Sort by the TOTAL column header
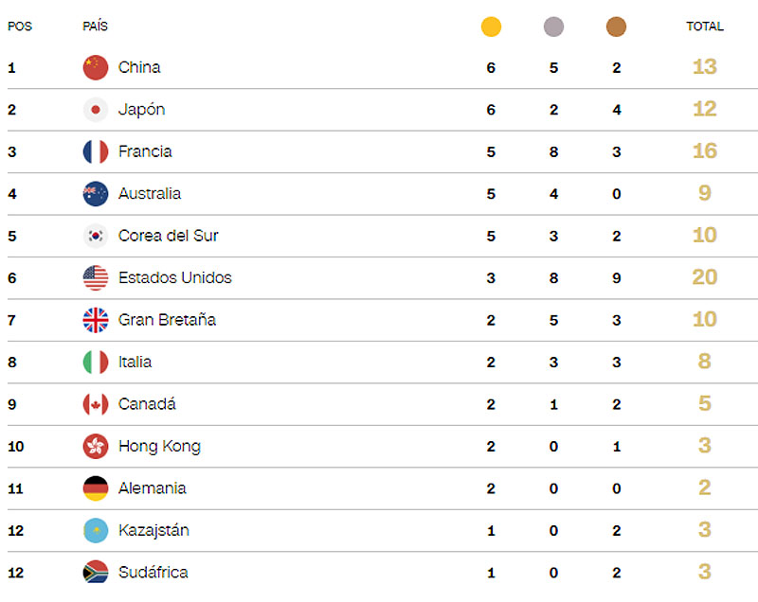758x602 pixels. coord(704,27)
